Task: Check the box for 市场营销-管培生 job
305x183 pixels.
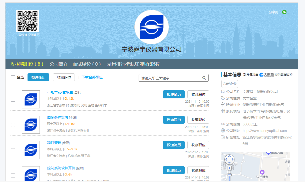Action: 13,100
